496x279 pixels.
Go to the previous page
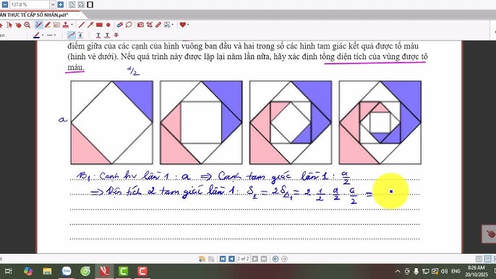point(231,259)
